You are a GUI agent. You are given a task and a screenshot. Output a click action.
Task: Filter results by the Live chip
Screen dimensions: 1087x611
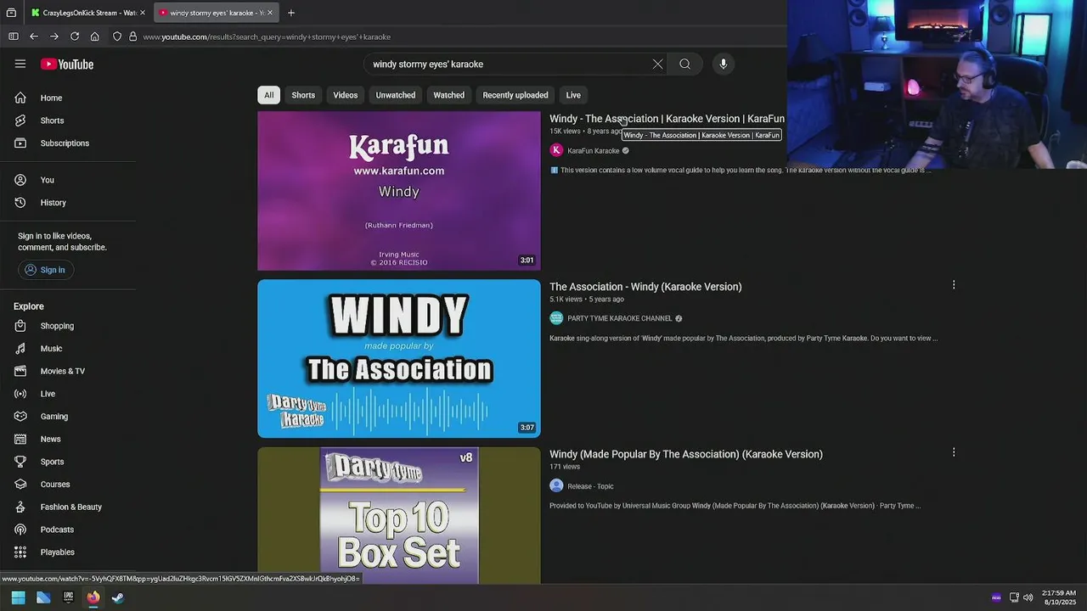(x=573, y=95)
